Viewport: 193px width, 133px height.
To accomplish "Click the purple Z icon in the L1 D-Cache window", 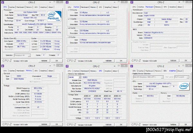I will pos(67,2).
